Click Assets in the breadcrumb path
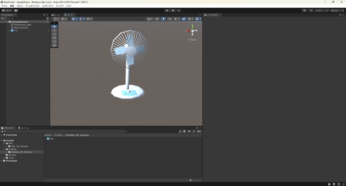 pos(48,135)
